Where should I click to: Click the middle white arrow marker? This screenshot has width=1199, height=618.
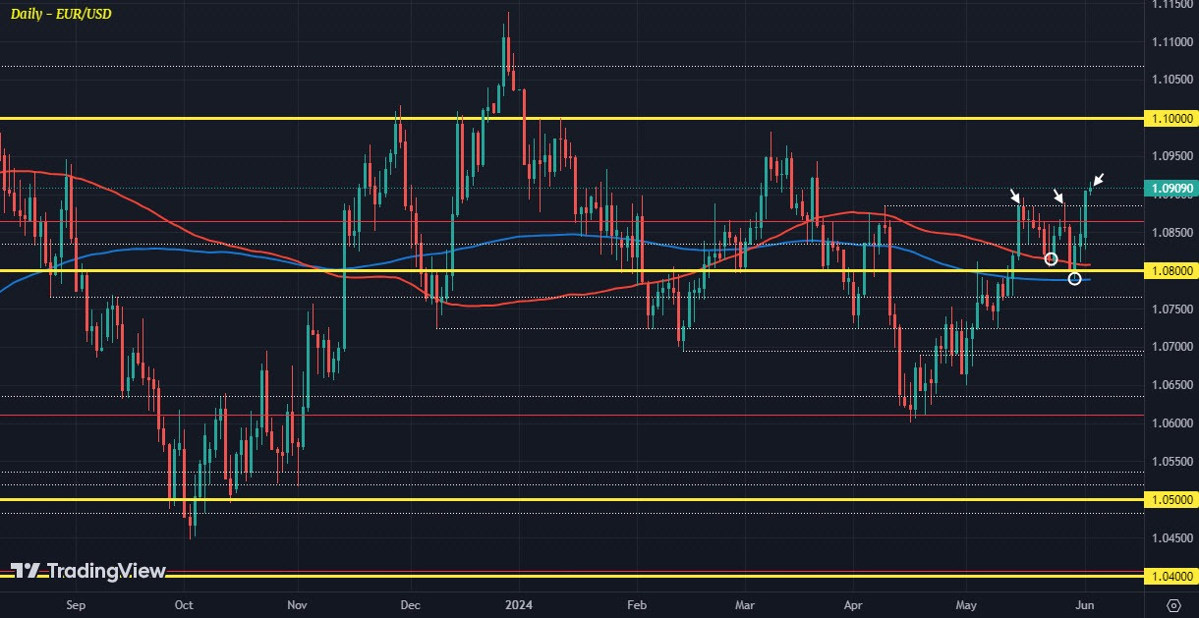click(x=1059, y=196)
